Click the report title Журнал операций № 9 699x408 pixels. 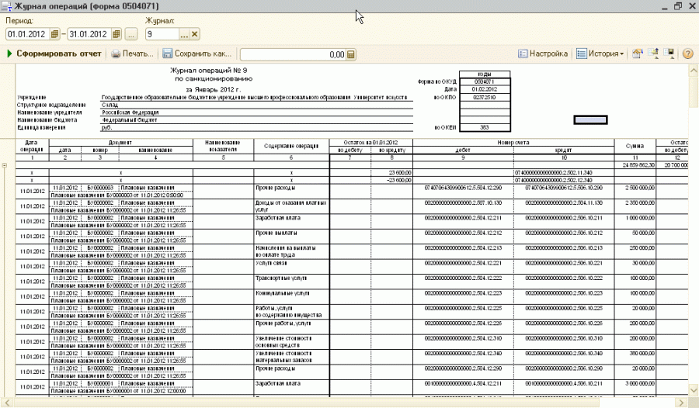coord(209,71)
